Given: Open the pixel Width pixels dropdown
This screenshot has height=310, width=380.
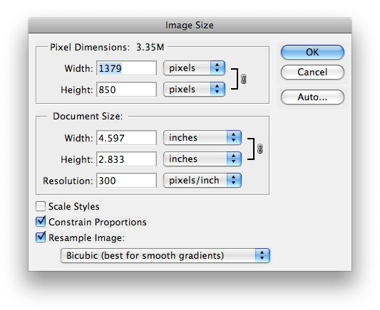Looking at the screenshot, I should tap(194, 68).
